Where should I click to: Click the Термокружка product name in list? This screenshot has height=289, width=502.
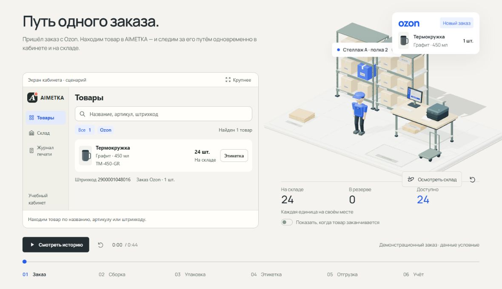tap(113, 148)
